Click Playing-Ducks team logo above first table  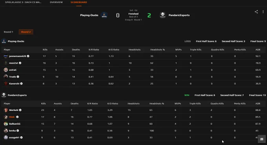pyautogui.click(x=4, y=41)
